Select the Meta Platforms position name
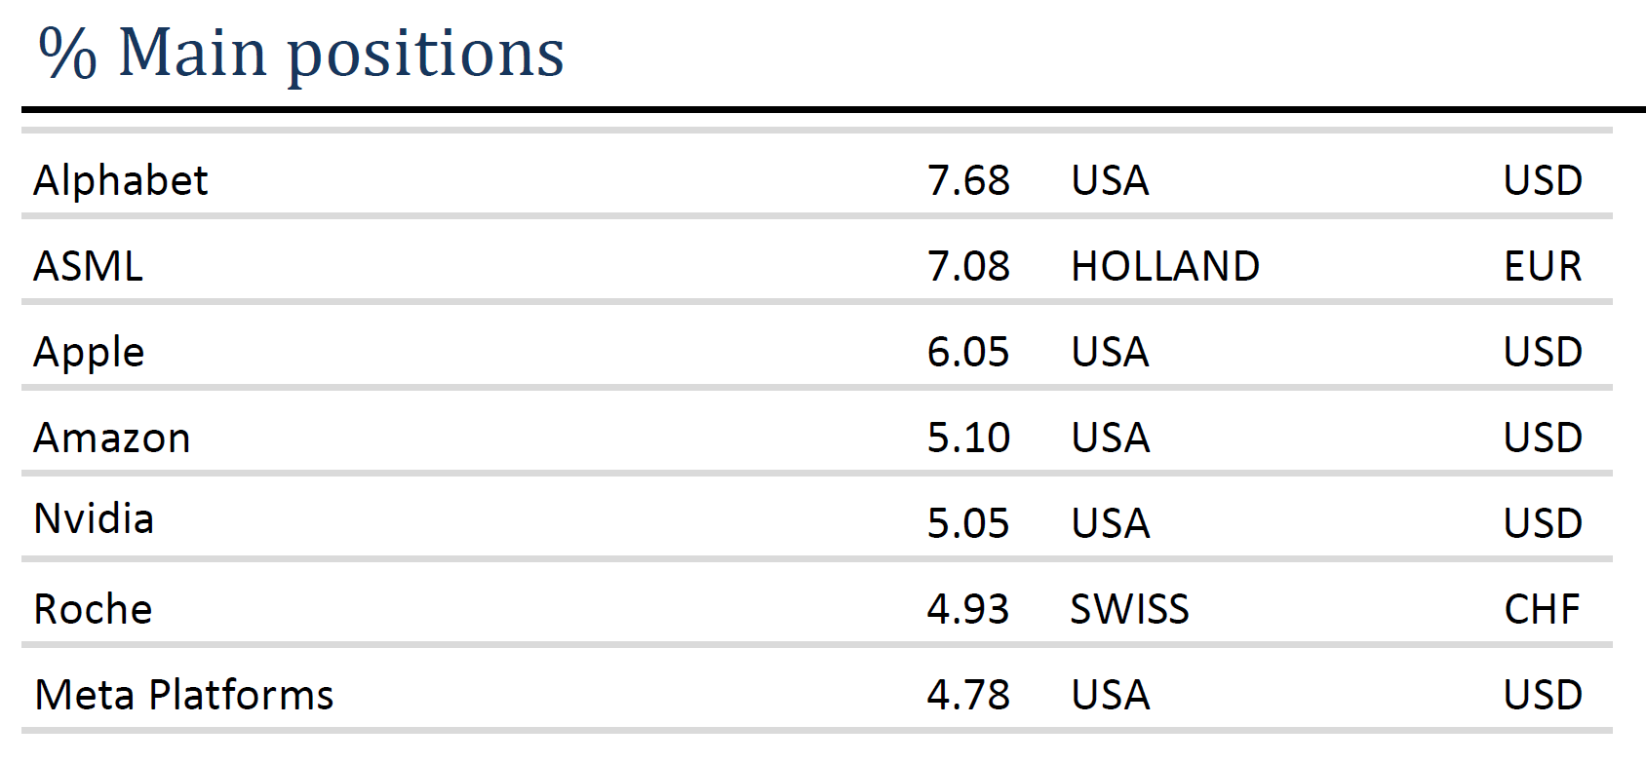 (184, 695)
